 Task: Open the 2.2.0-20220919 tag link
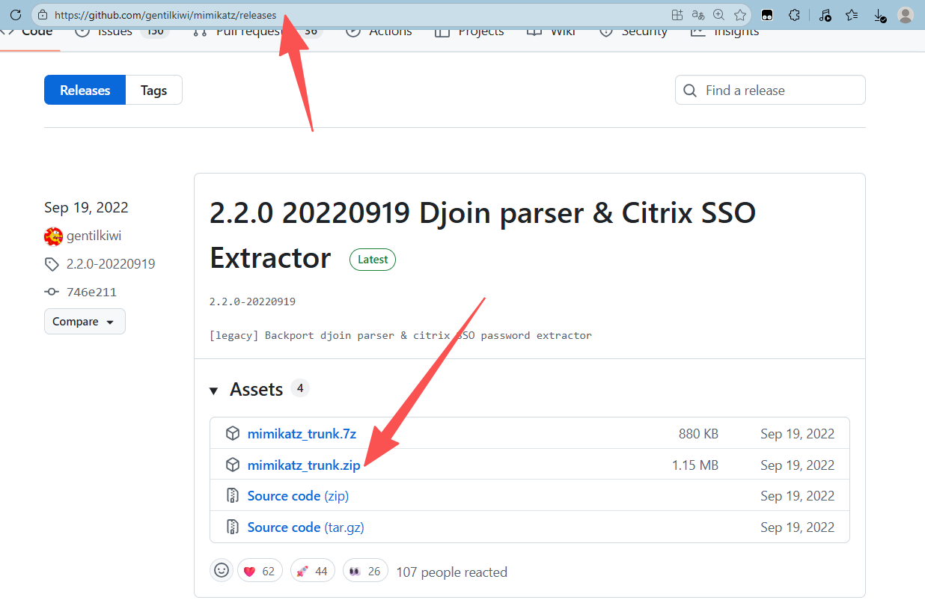[111, 264]
